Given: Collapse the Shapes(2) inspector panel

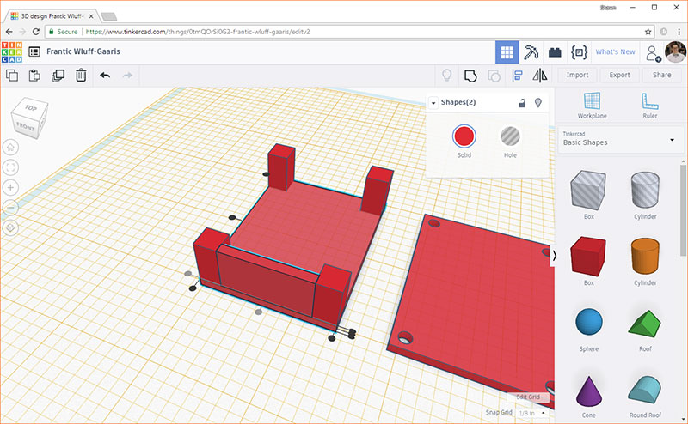Looking at the screenshot, I should pyautogui.click(x=433, y=103).
